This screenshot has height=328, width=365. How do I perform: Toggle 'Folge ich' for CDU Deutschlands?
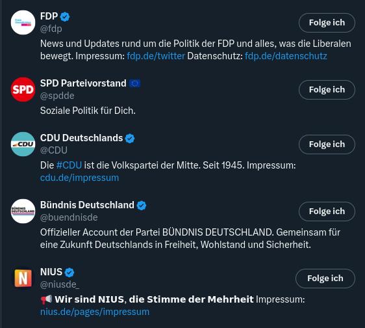327,144
